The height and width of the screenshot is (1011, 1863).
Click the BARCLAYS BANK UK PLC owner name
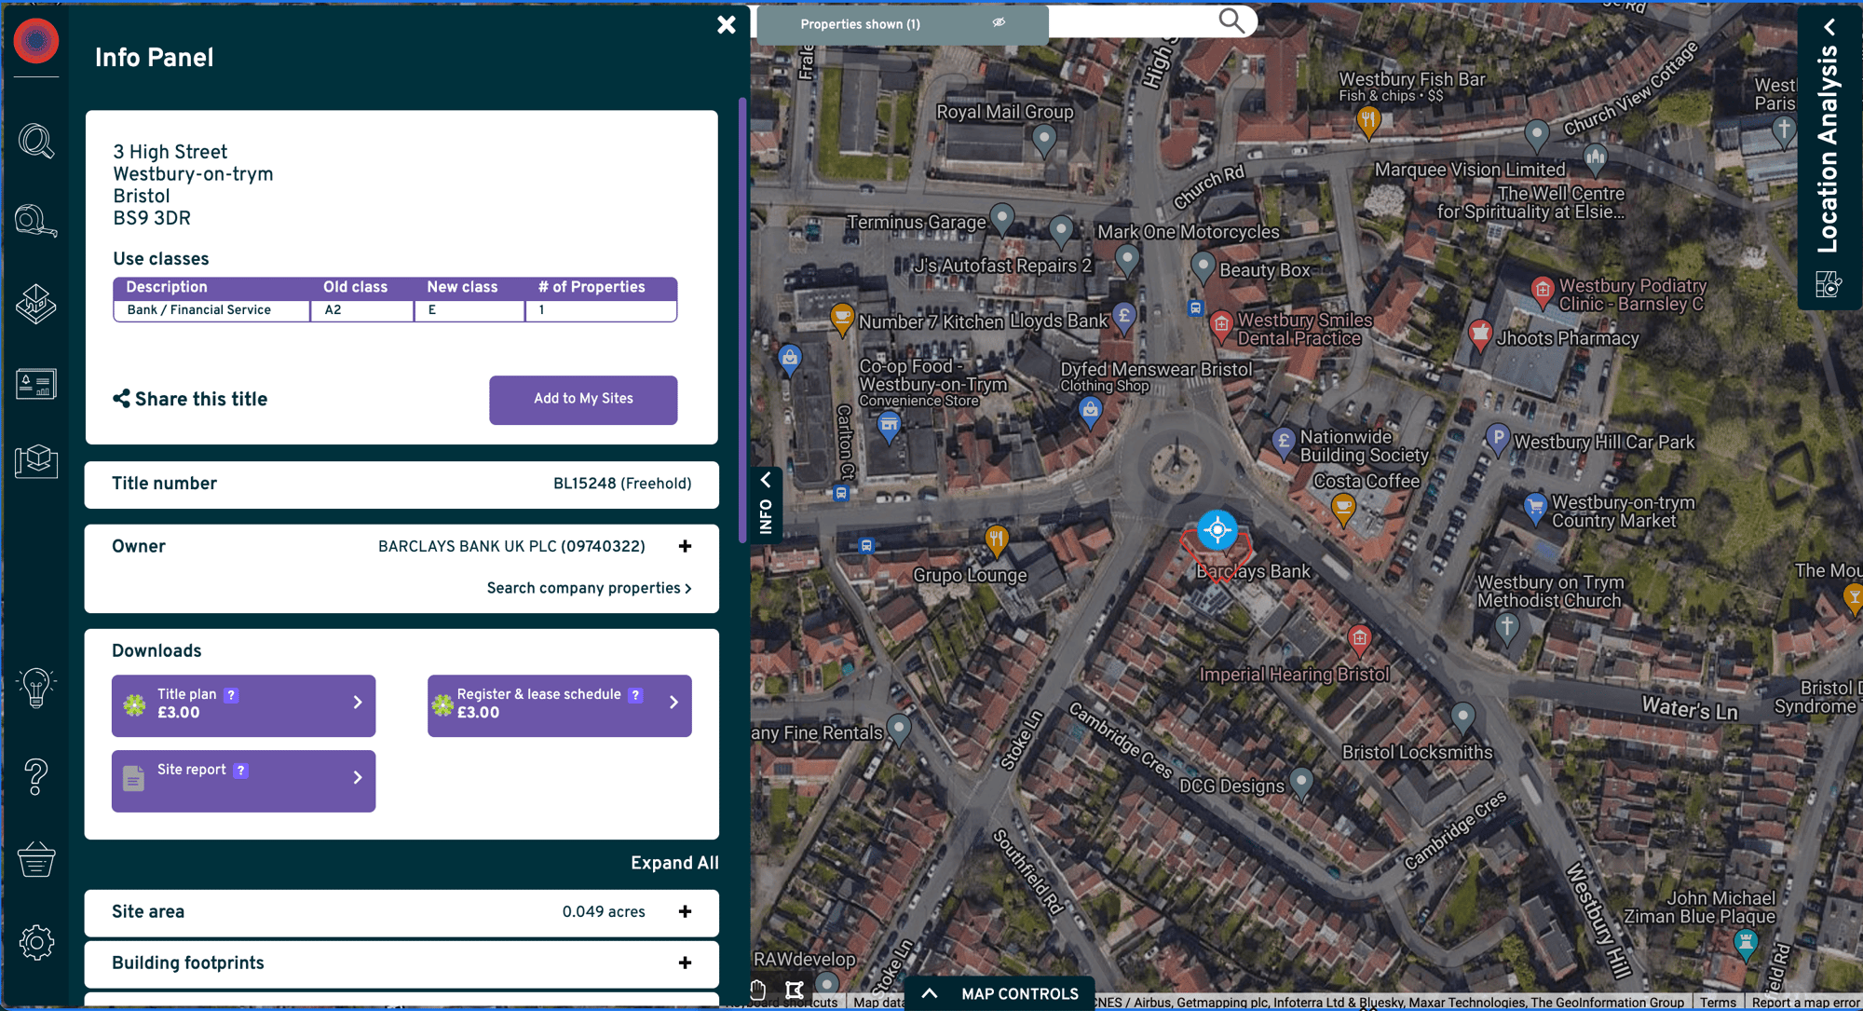[x=511, y=547]
